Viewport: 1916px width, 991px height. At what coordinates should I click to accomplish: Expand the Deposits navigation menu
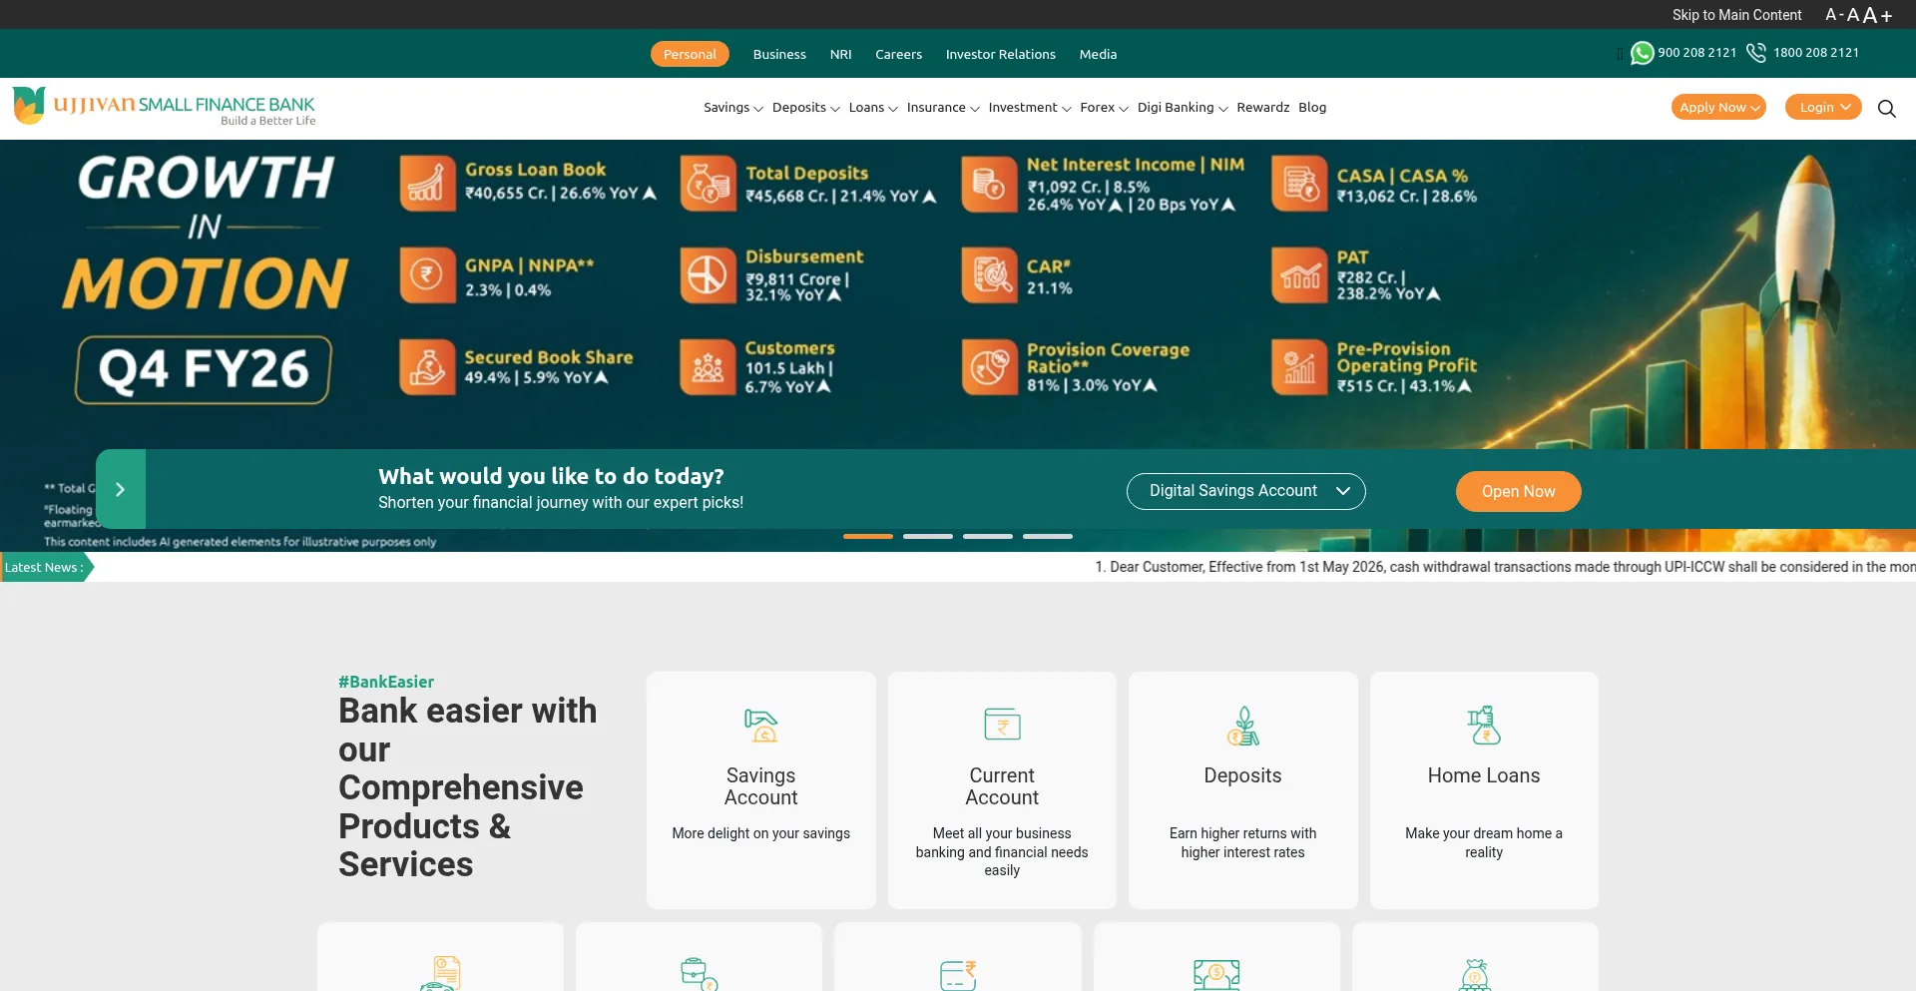pyautogui.click(x=806, y=108)
